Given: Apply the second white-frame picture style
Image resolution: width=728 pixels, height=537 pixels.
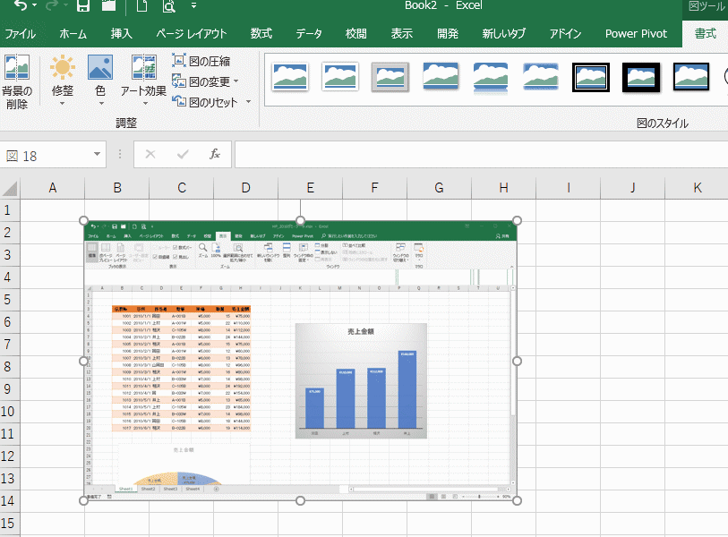Looking at the screenshot, I should pyautogui.click(x=340, y=77).
